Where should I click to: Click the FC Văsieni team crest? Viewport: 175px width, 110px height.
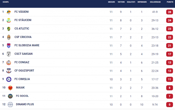tap(9, 12)
